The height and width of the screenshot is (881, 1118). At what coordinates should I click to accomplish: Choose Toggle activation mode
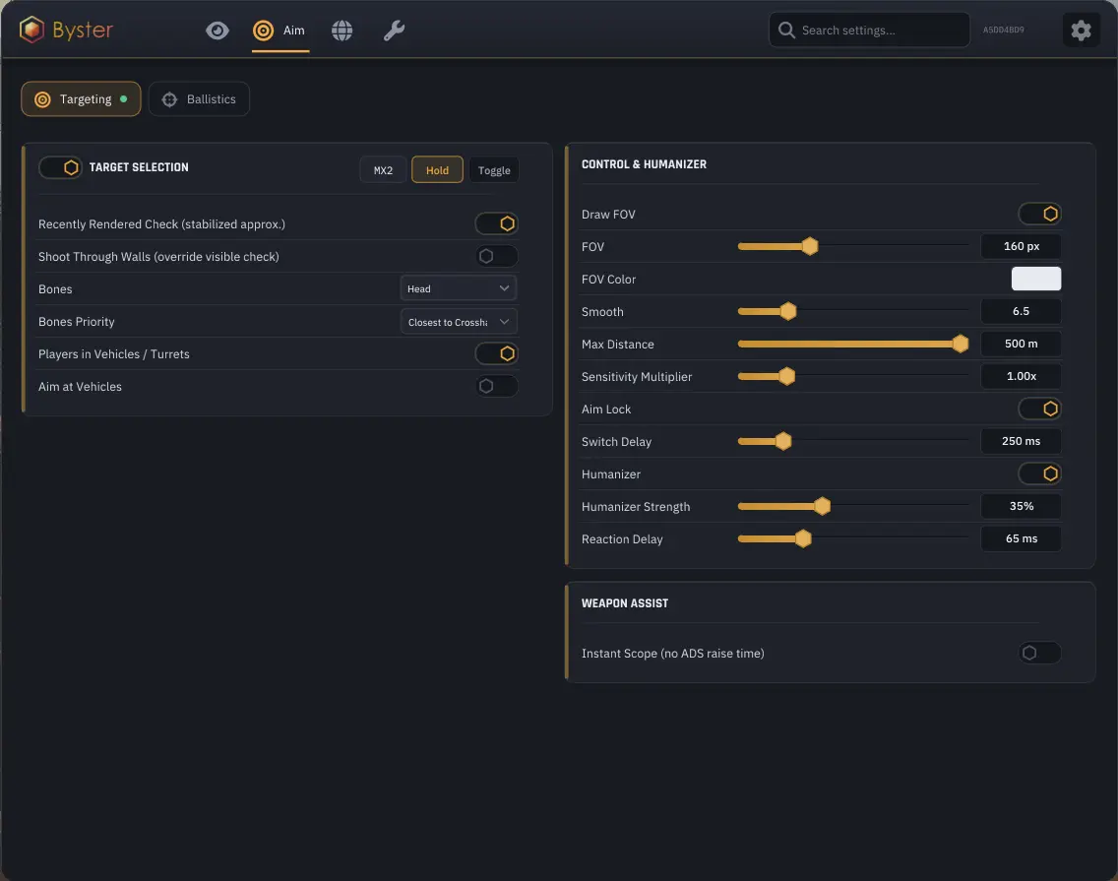pos(494,169)
